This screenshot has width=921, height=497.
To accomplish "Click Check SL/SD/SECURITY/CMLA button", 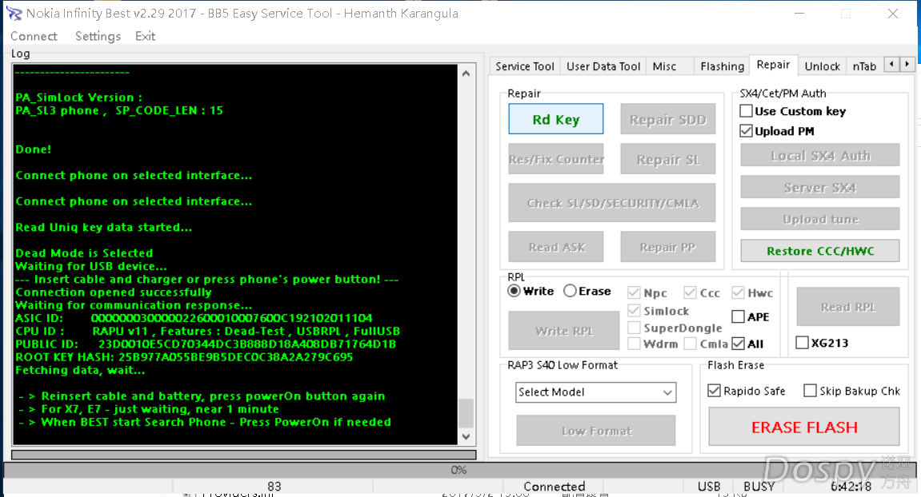I will pyautogui.click(x=612, y=203).
